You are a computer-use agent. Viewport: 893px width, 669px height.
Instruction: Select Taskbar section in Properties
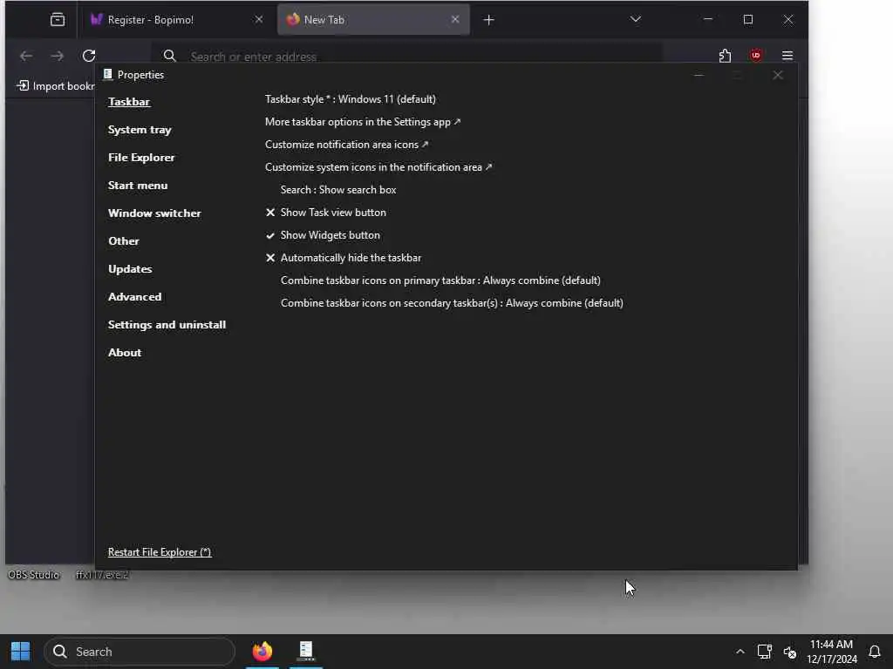pyautogui.click(x=129, y=102)
